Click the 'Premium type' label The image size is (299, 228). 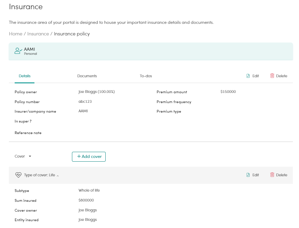169,112
